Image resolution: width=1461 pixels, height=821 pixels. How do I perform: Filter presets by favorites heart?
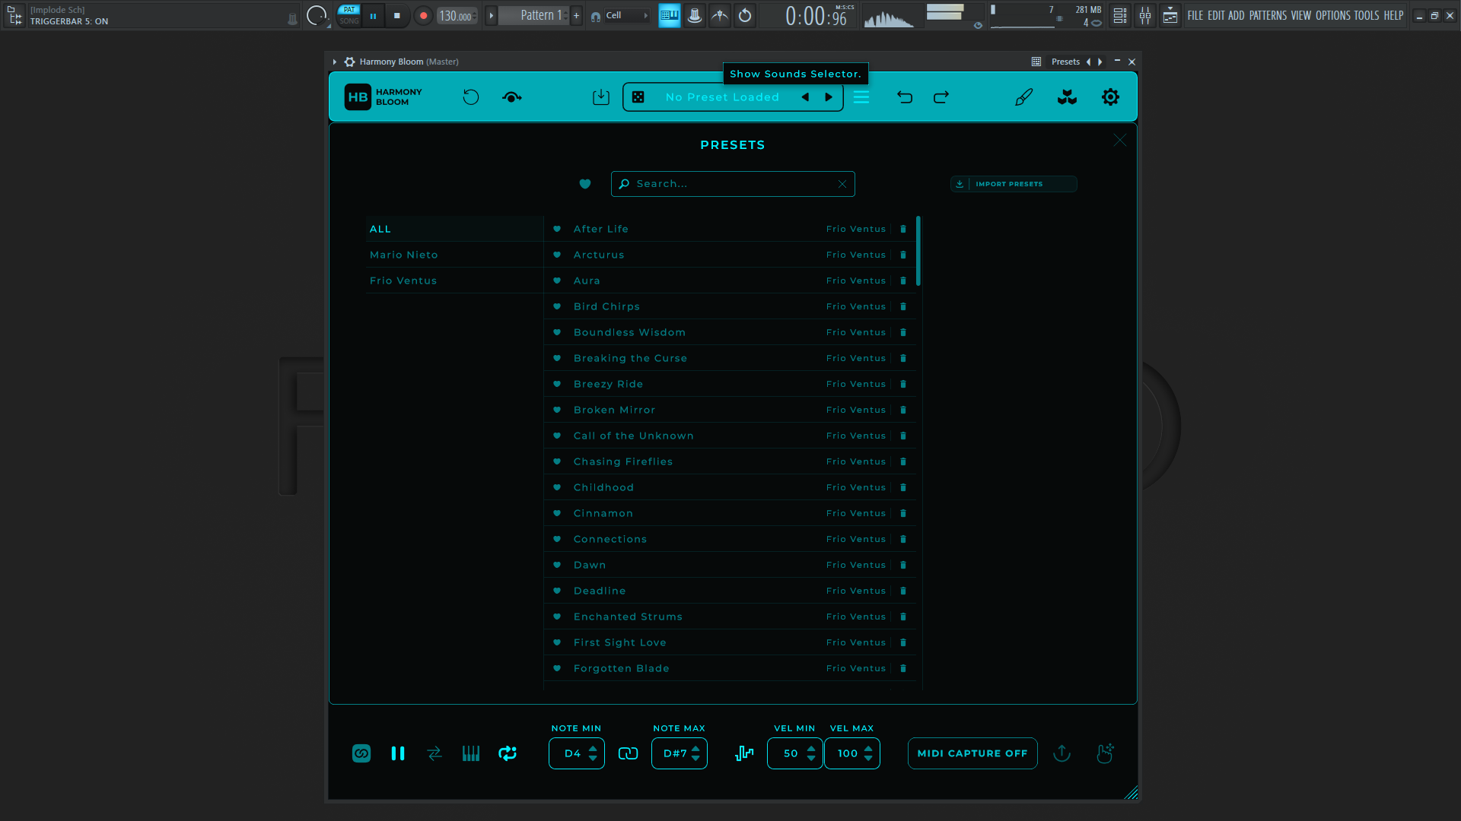pyautogui.click(x=585, y=184)
